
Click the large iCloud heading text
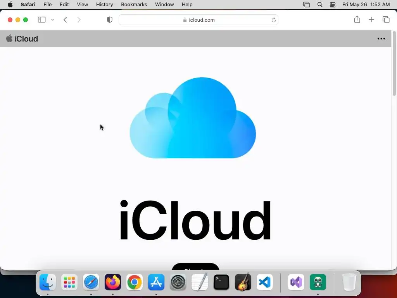(x=195, y=220)
